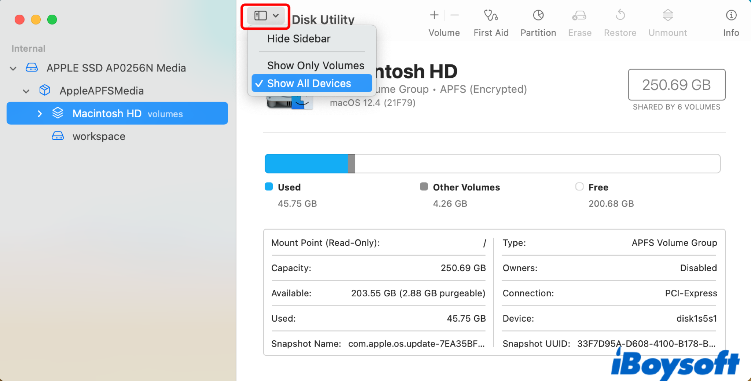The width and height of the screenshot is (751, 381).
Task: Collapse the APPLE SSD AP0256N Media entry
Action: [13, 68]
